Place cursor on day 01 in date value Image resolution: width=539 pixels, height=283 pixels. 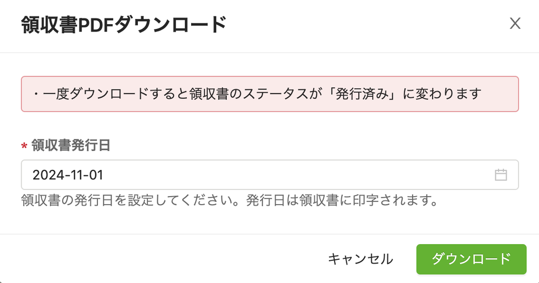click(96, 175)
